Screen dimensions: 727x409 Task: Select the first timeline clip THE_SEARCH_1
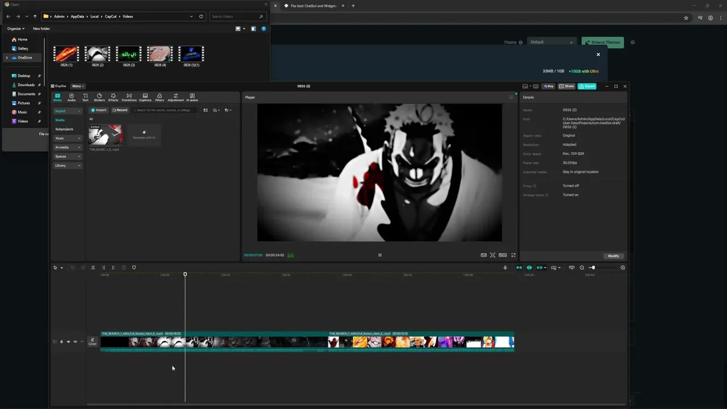coord(214,341)
